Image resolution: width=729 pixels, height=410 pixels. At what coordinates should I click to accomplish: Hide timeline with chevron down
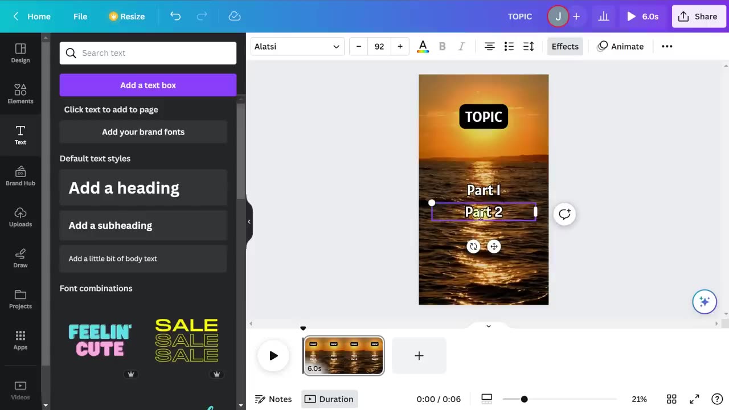pyautogui.click(x=488, y=326)
